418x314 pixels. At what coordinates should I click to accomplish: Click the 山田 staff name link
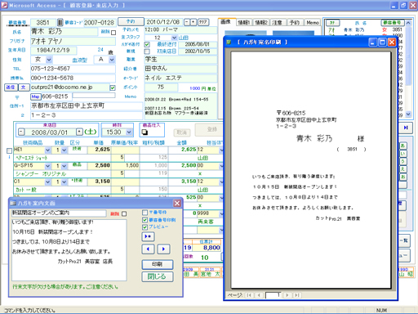click(184, 38)
